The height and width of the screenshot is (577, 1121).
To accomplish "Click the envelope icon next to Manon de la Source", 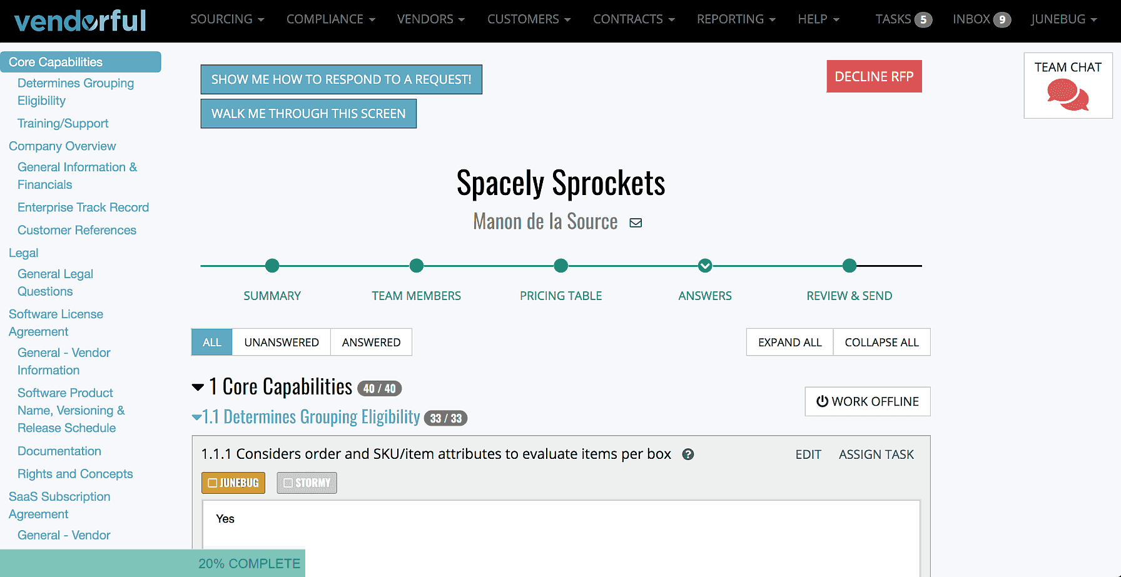I will coord(636,223).
